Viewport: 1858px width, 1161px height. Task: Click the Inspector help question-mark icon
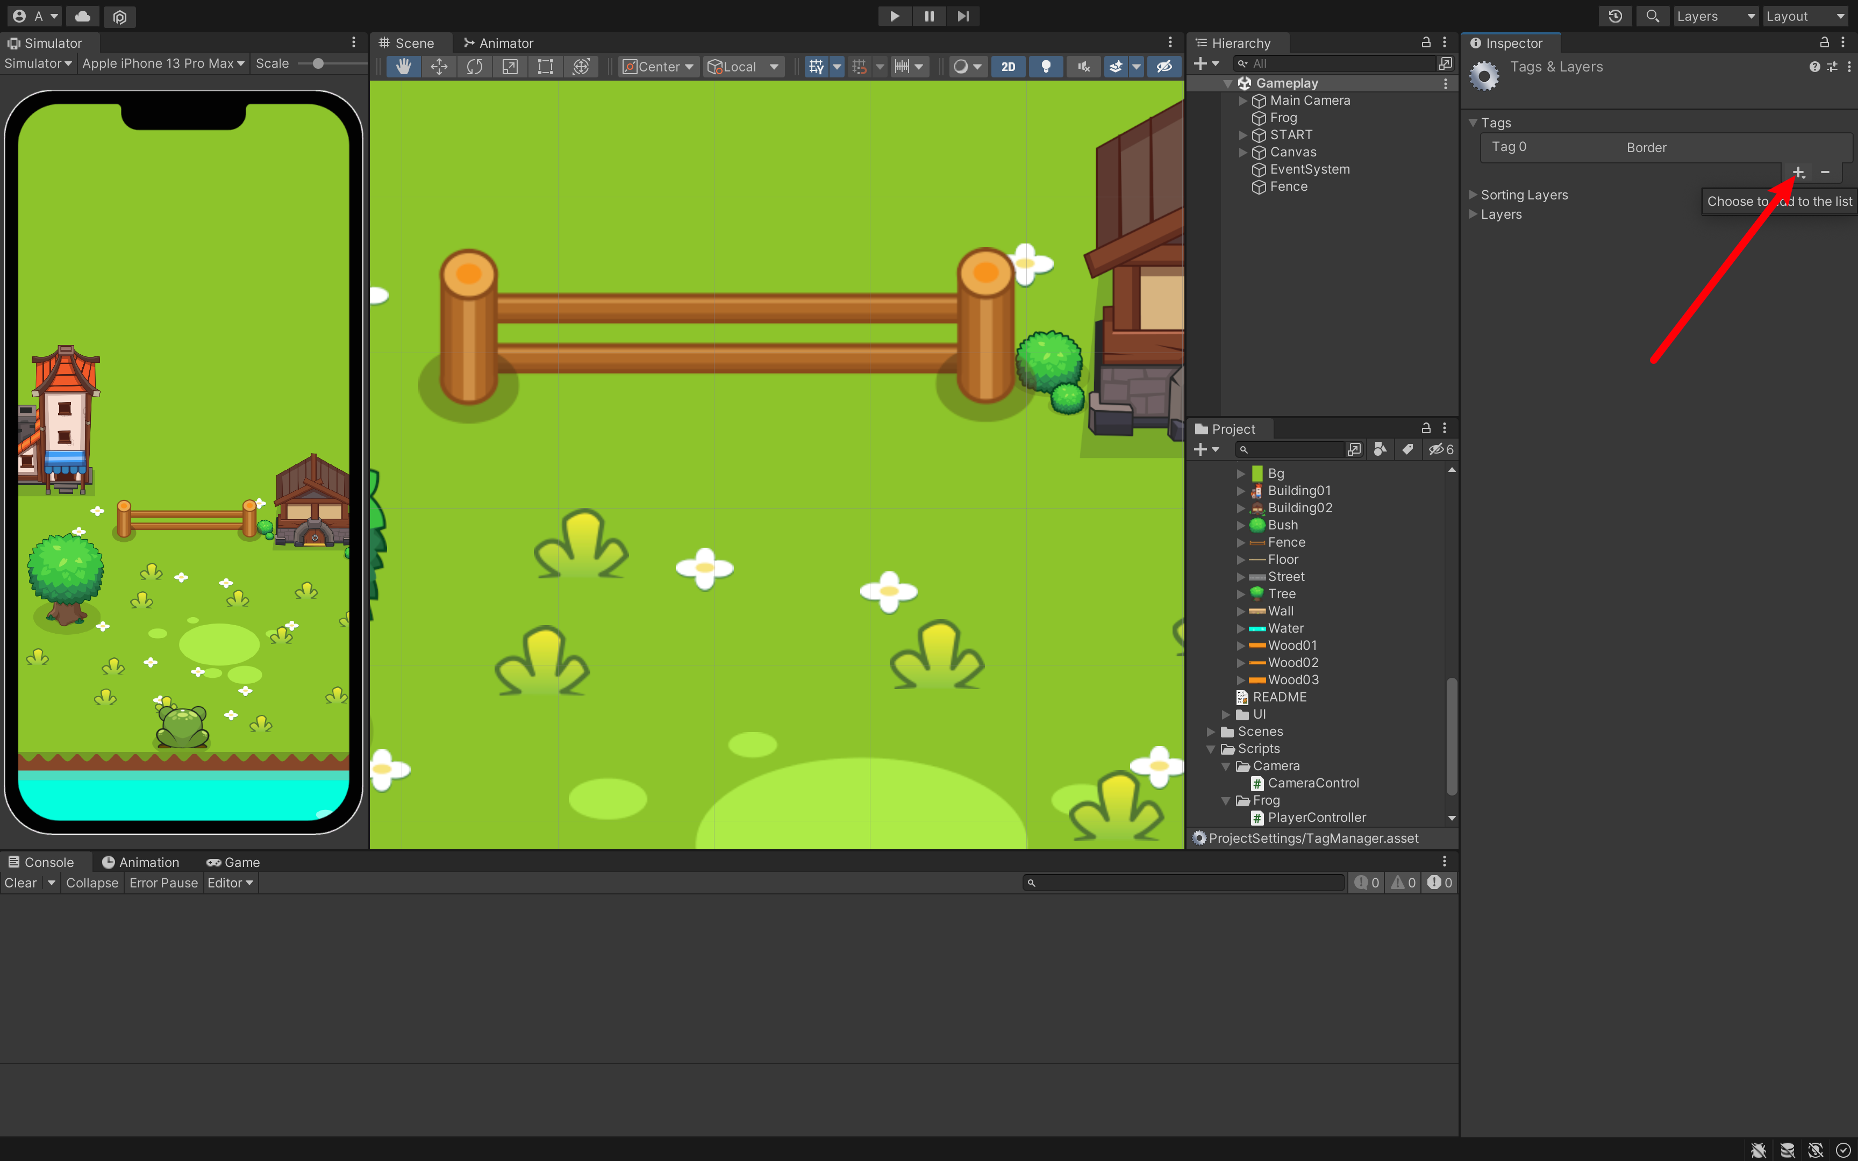coord(1814,67)
